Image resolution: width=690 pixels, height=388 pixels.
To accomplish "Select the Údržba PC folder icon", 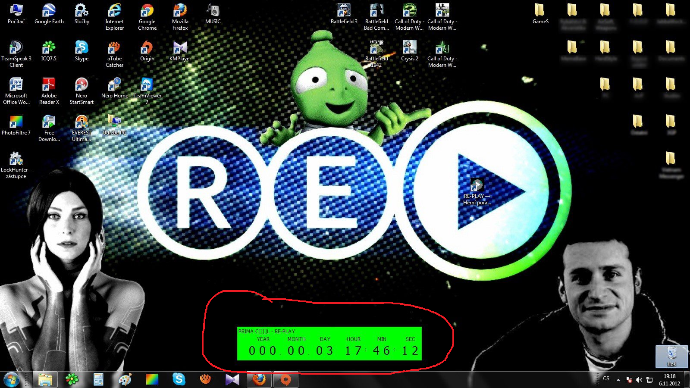I will (114, 125).
